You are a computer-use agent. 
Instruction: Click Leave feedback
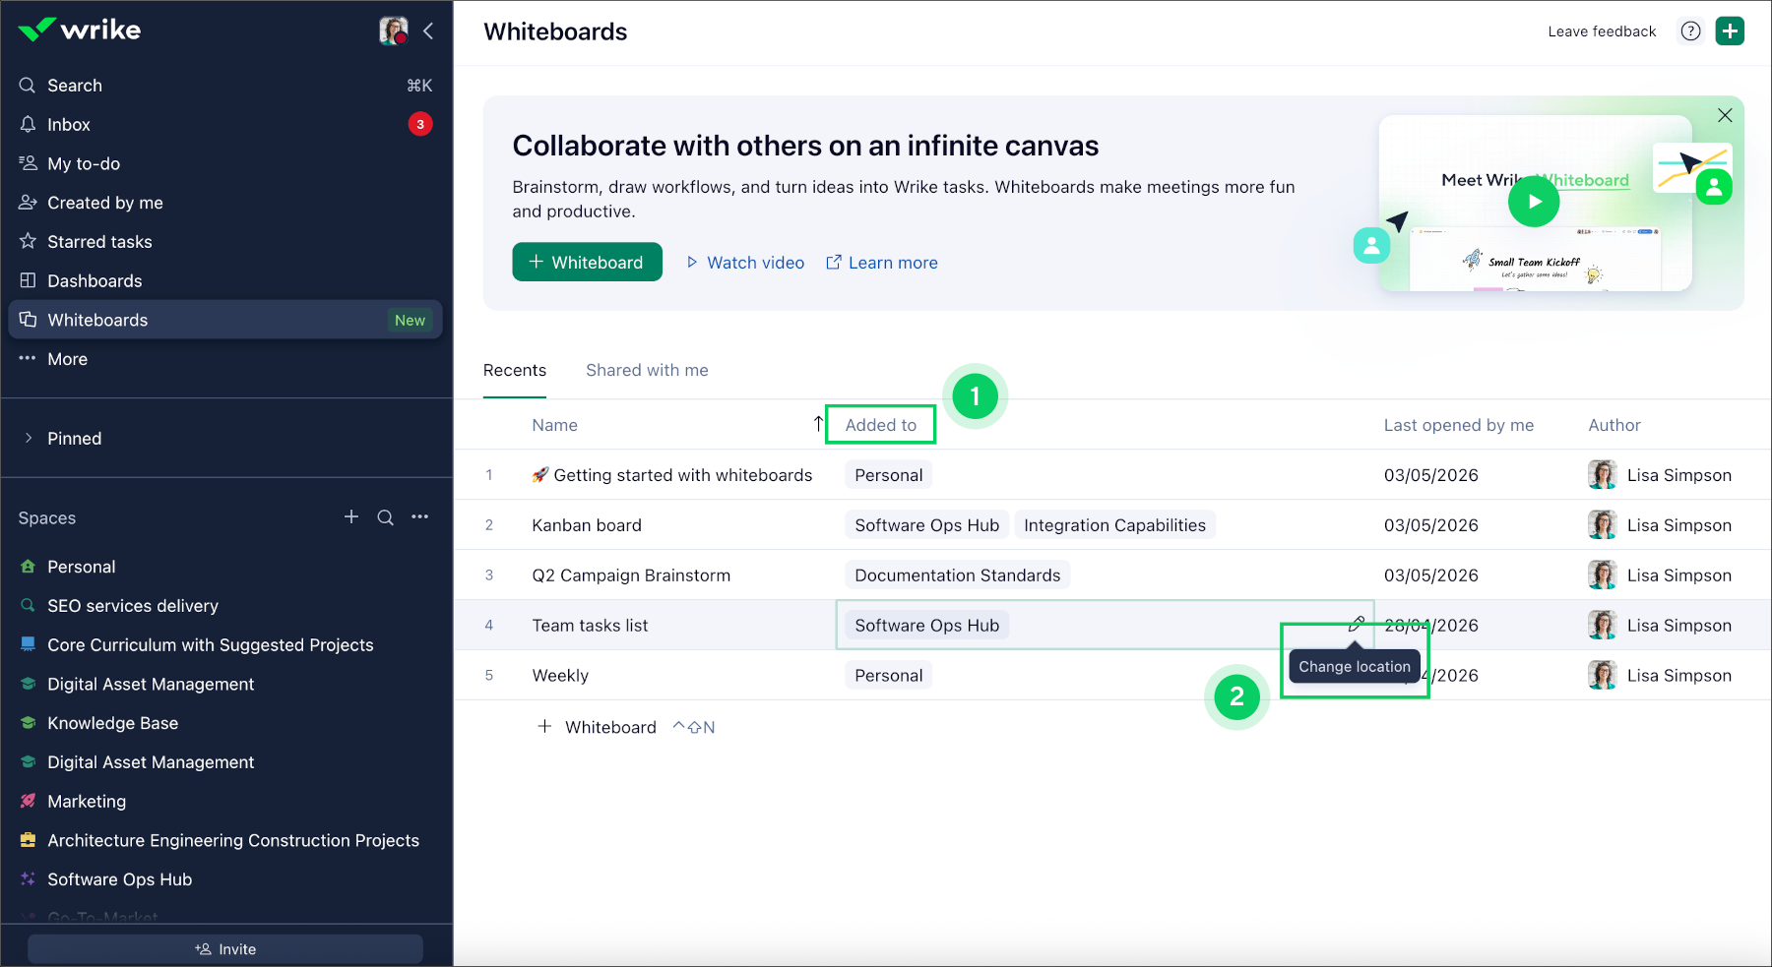[x=1602, y=31]
